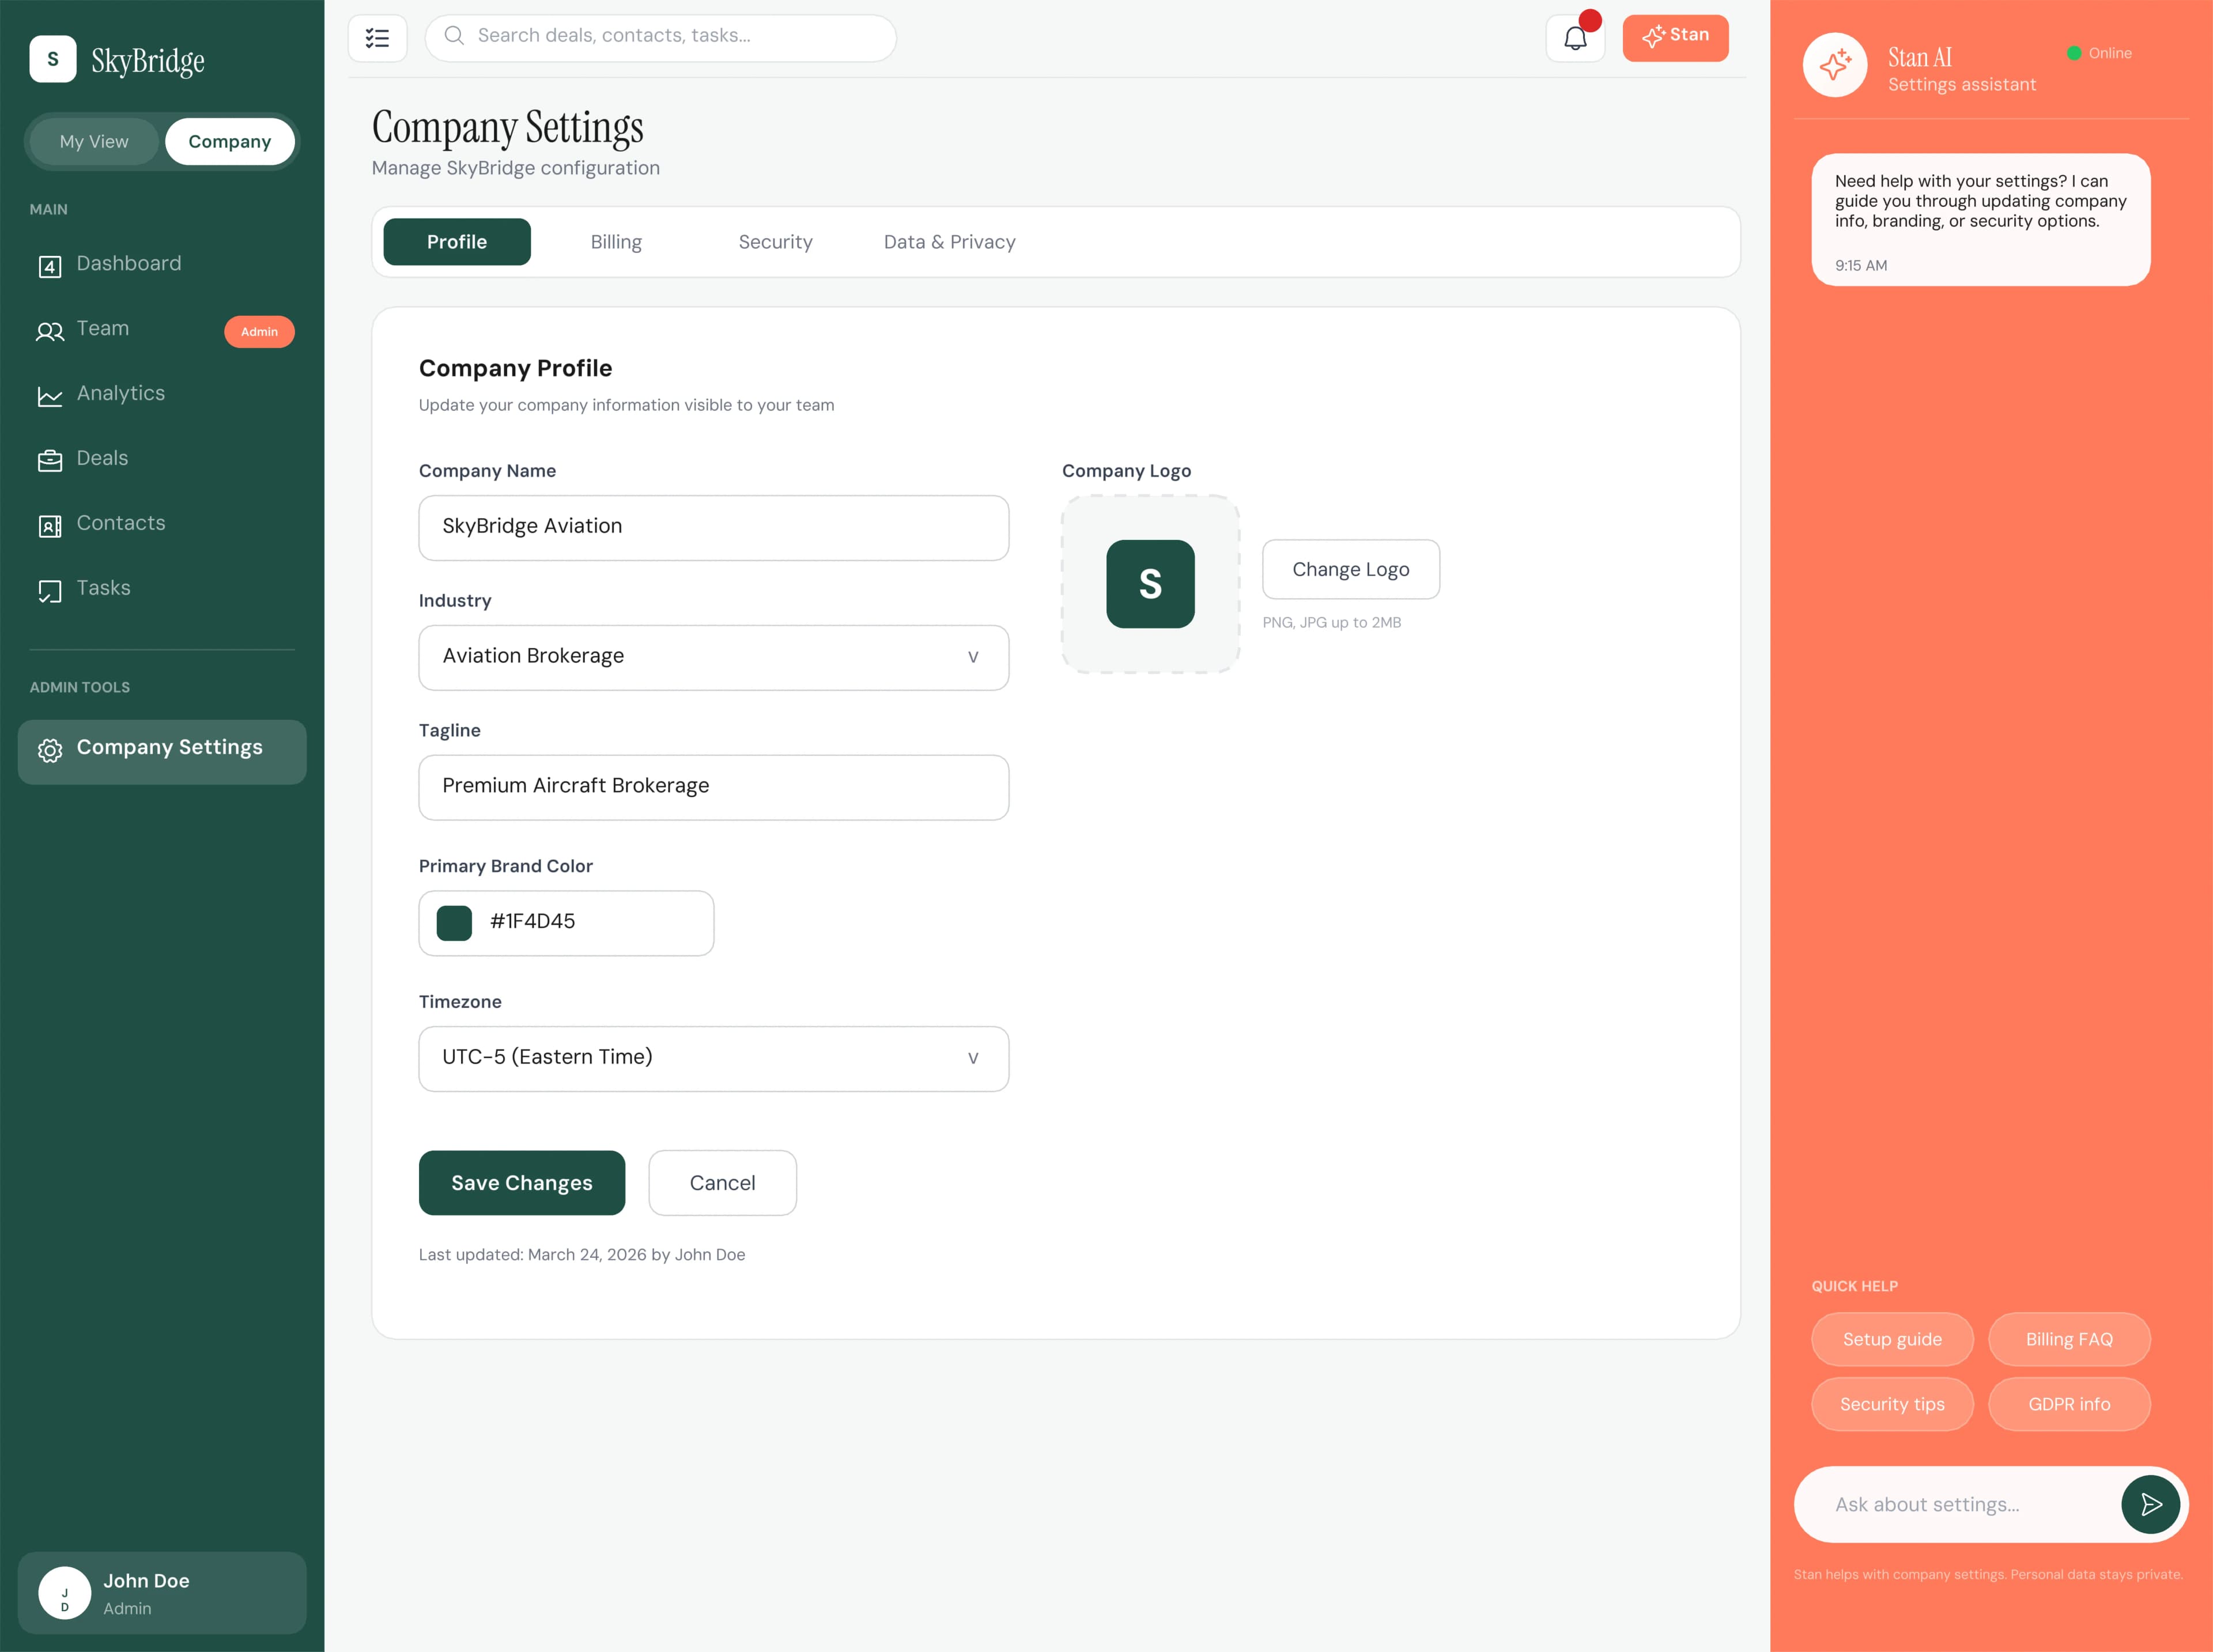The height and width of the screenshot is (1652, 2213).
Task: Open the Data & Privacy tab
Action: pos(948,241)
